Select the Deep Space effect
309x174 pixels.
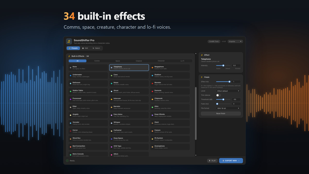click(129, 139)
